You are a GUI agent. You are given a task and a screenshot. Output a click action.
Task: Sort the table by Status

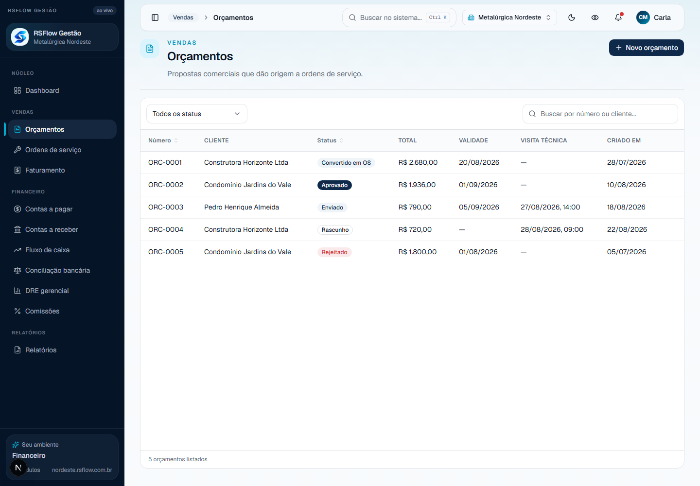coord(330,140)
